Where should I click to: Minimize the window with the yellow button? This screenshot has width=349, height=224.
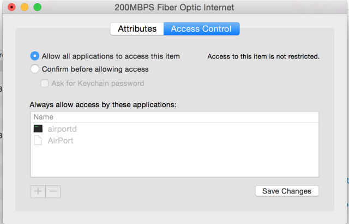pyautogui.click(x=25, y=7)
